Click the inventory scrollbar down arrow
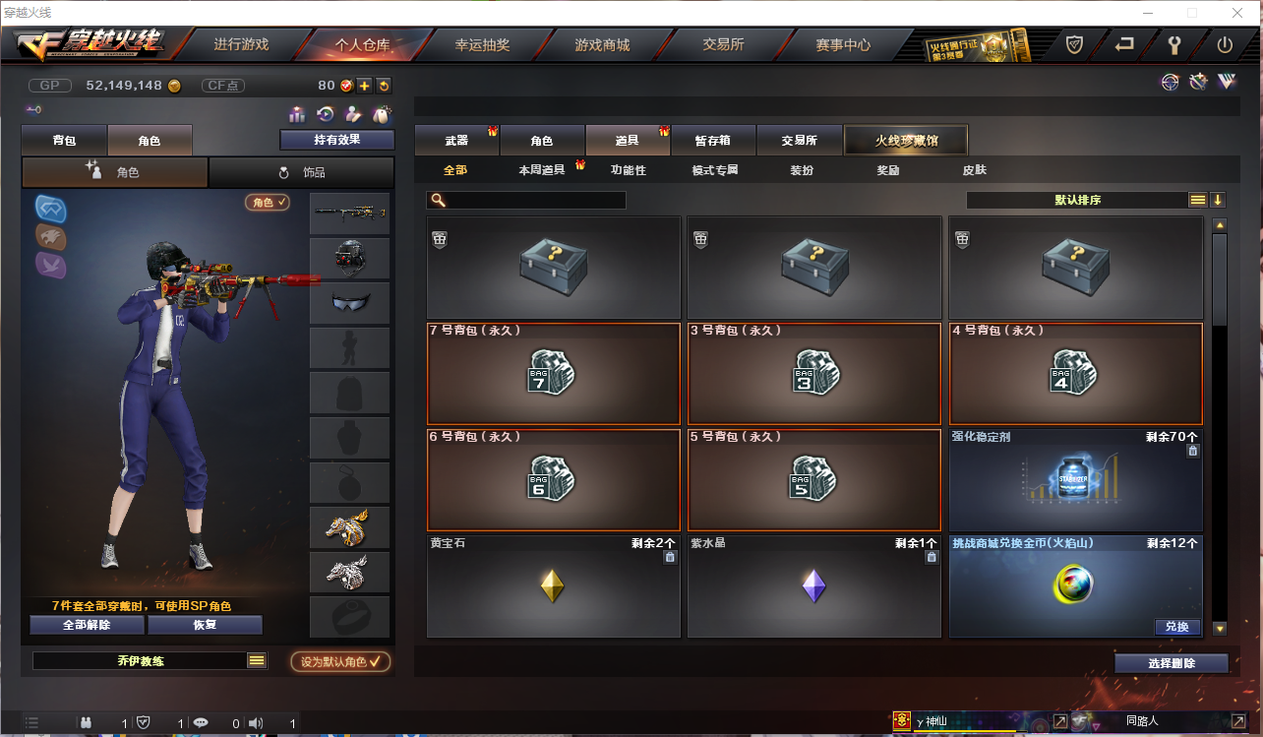This screenshot has width=1263, height=737. 1220,628
